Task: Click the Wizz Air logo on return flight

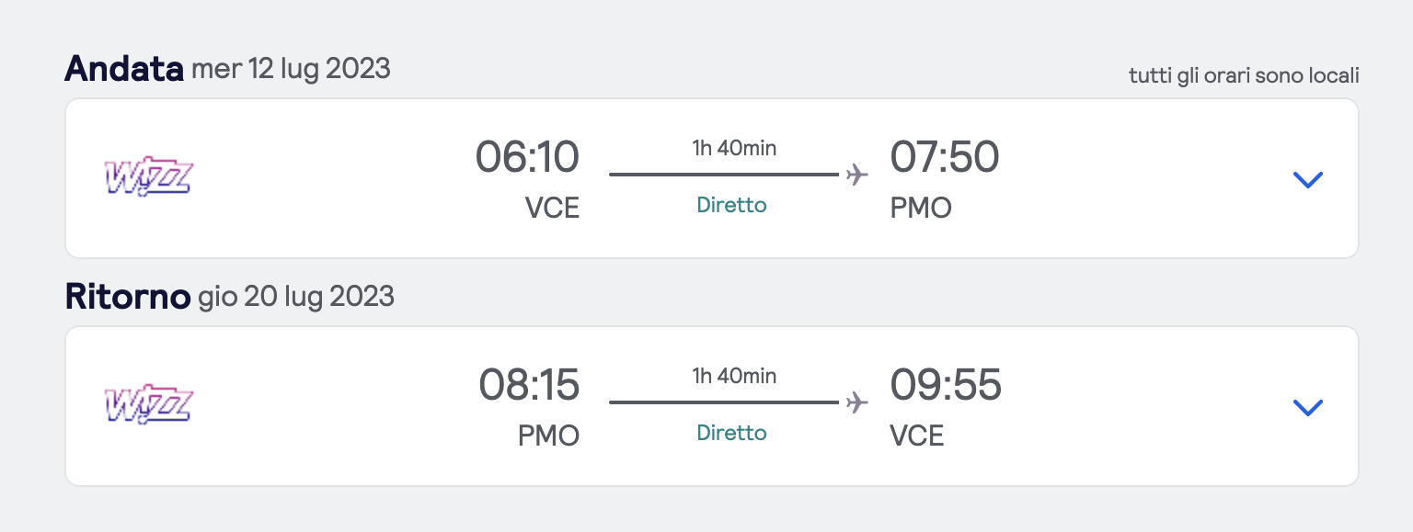Action: 148,404
